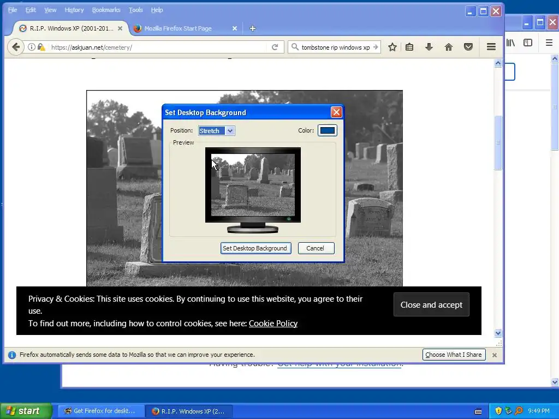Click Choose What I Share button

click(454, 355)
